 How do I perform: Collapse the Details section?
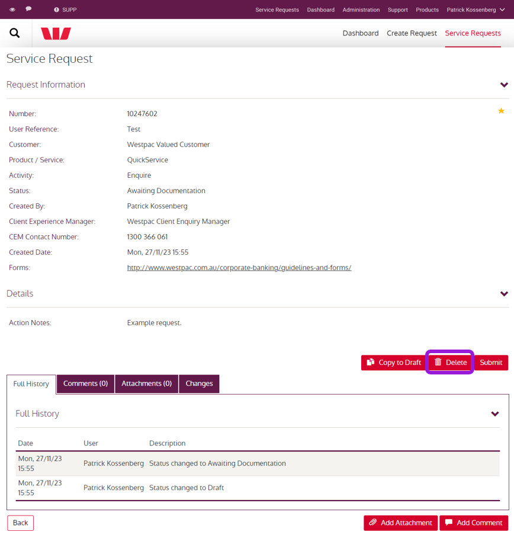[x=504, y=294]
